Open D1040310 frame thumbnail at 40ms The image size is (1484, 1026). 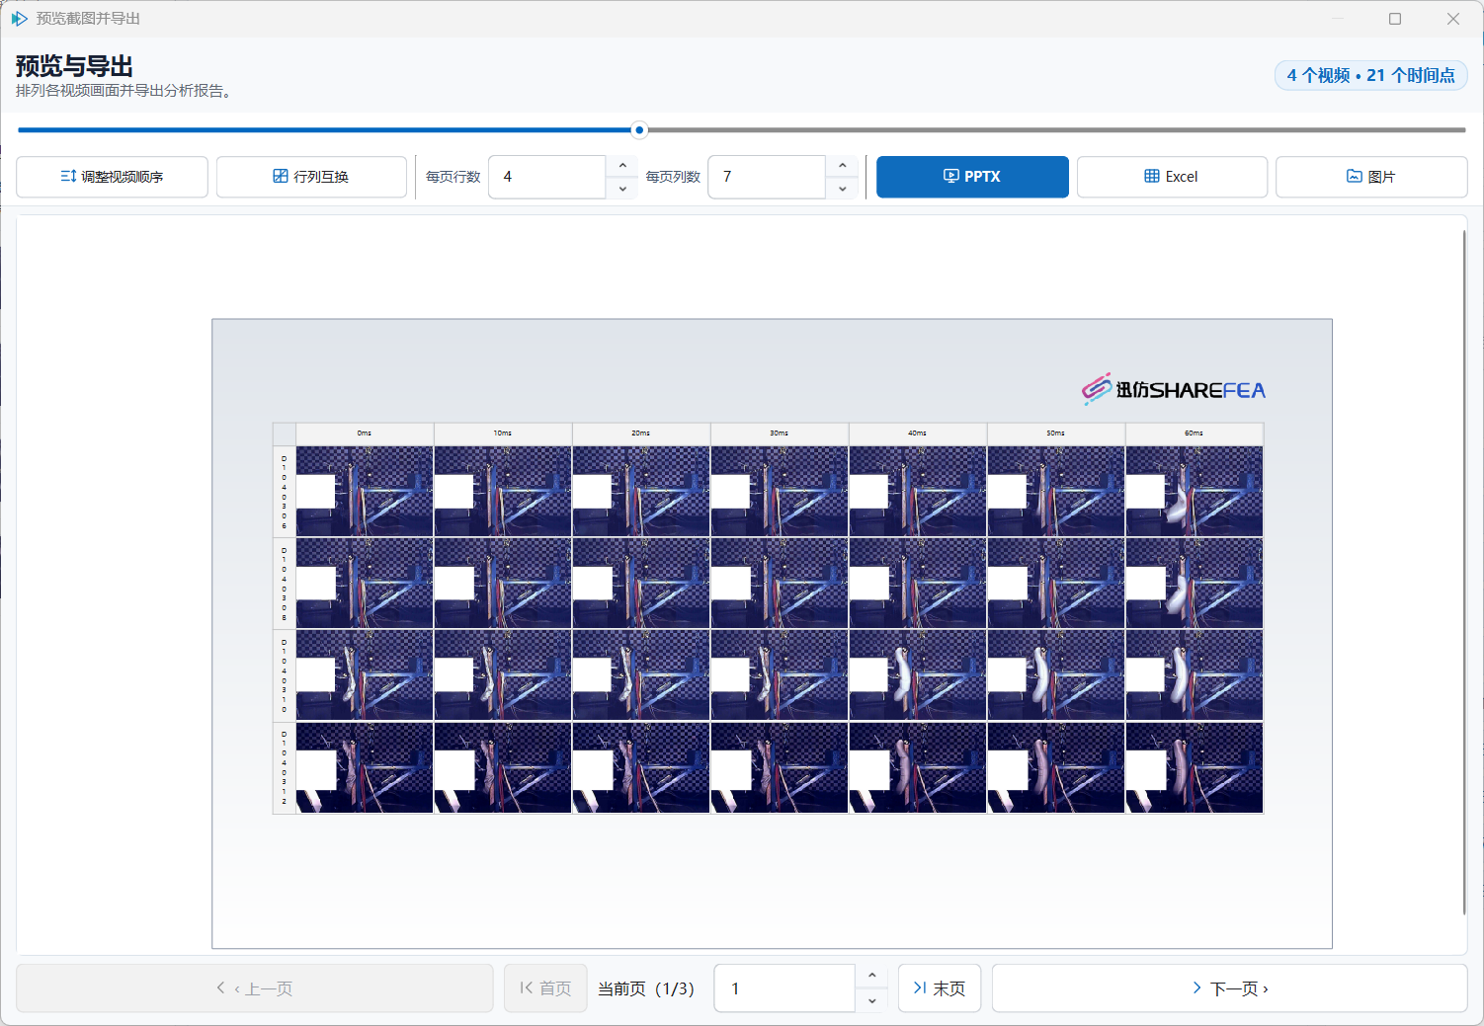click(918, 675)
